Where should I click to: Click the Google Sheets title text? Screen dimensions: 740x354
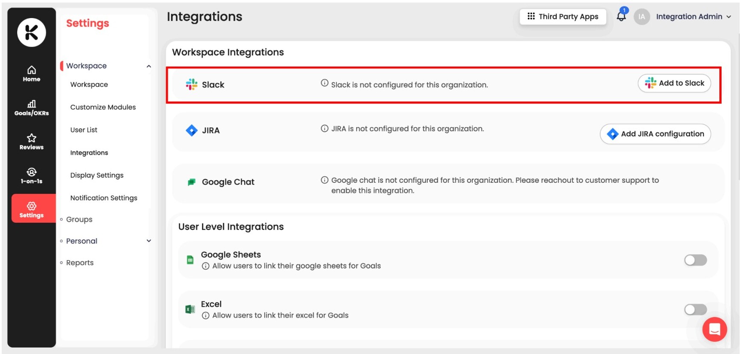coord(231,255)
